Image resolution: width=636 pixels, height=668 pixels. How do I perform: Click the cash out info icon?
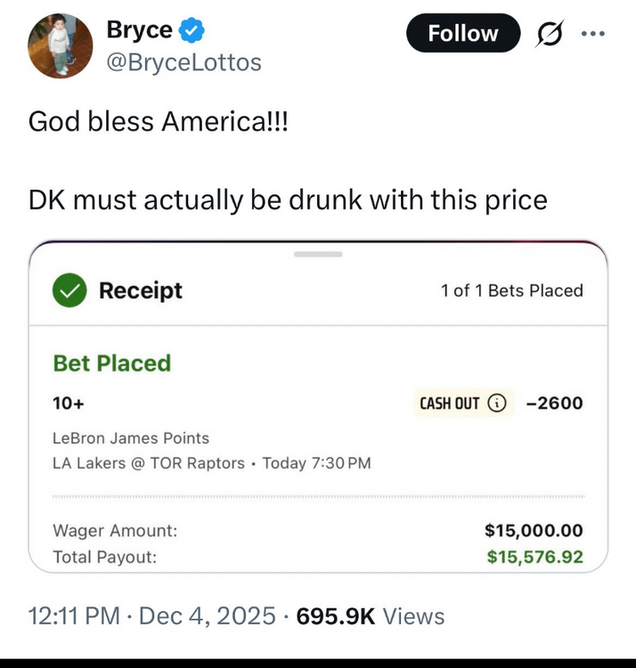(x=498, y=403)
